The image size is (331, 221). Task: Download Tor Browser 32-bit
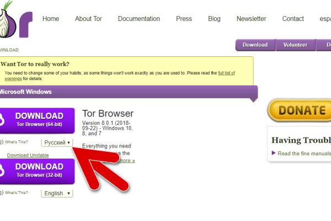[39, 171]
